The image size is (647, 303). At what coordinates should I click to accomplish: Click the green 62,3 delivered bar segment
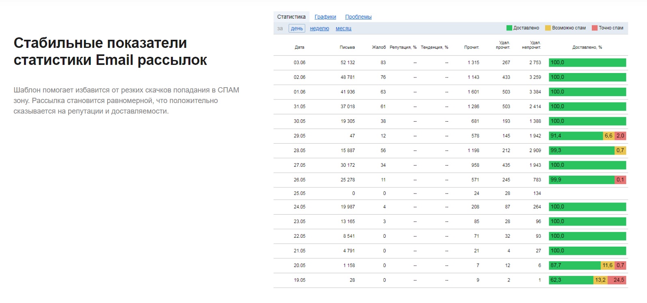pos(571,280)
